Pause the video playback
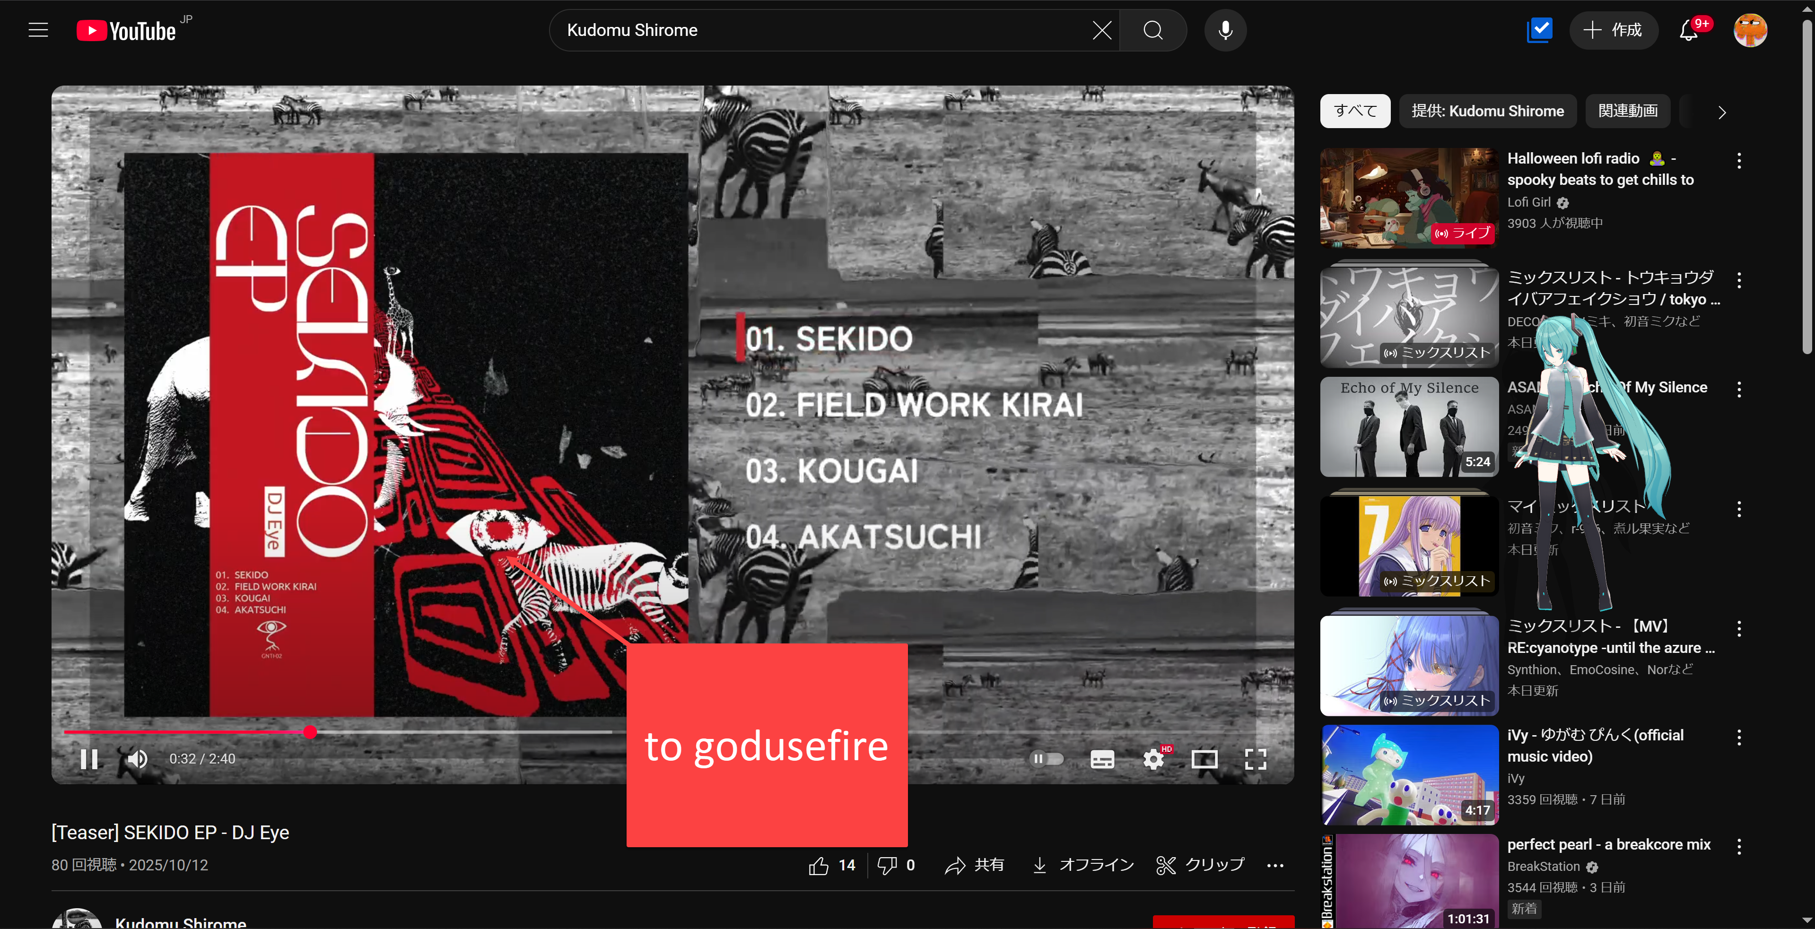This screenshot has width=1815, height=929. tap(89, 758)
